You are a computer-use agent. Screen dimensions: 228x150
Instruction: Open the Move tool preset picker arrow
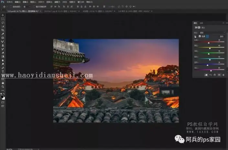pos(7,7)
